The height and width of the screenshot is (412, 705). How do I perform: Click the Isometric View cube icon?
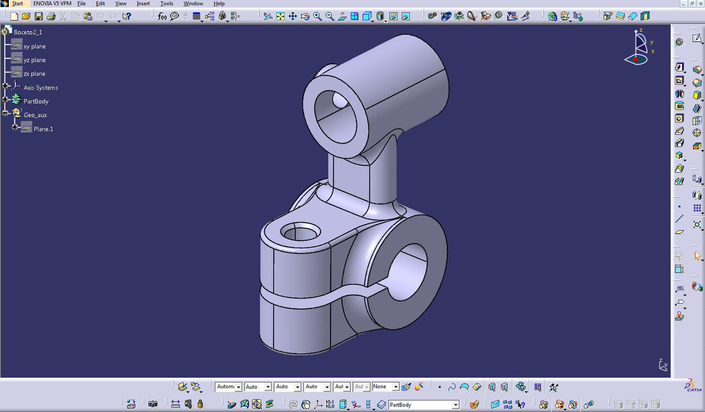(367, 17)
